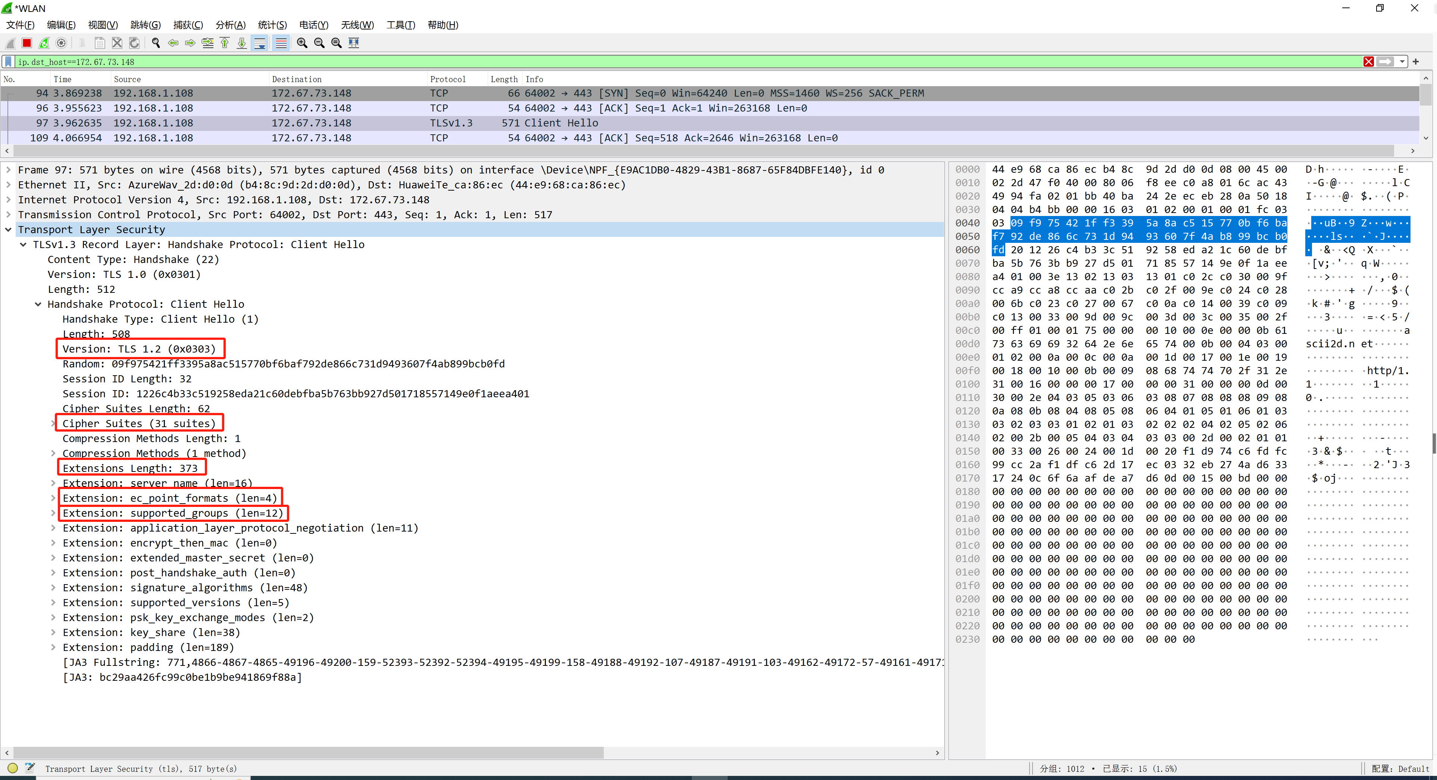Restart the current capture
This screenshot has height=780, width=1437.
[44, 43]
